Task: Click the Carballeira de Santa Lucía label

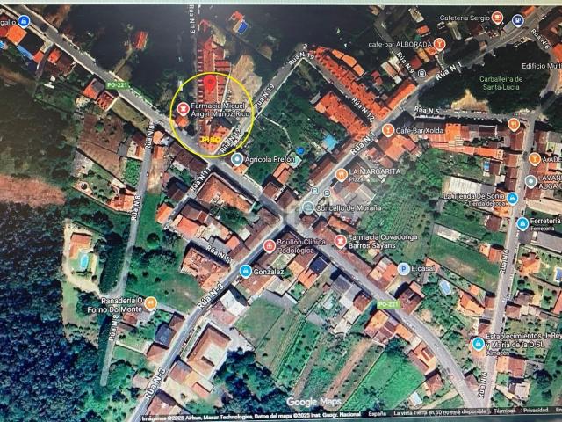Action: (501, 83)
